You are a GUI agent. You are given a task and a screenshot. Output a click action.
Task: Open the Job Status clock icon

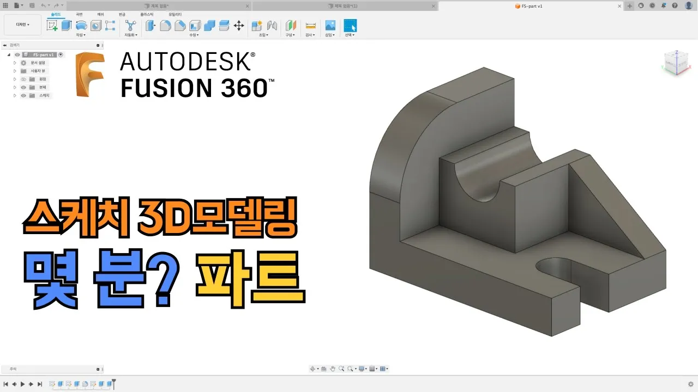click(652, 5)
